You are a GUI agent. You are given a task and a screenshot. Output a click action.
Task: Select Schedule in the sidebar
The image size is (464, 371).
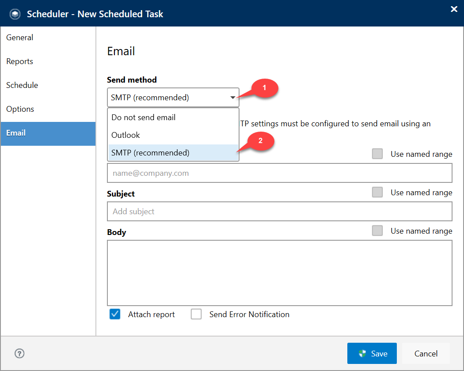click(x=22, y=85)
